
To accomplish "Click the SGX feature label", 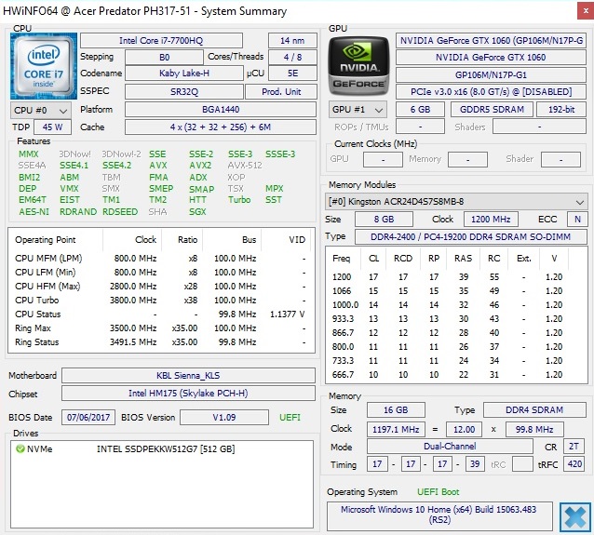I will click(197, 211).
